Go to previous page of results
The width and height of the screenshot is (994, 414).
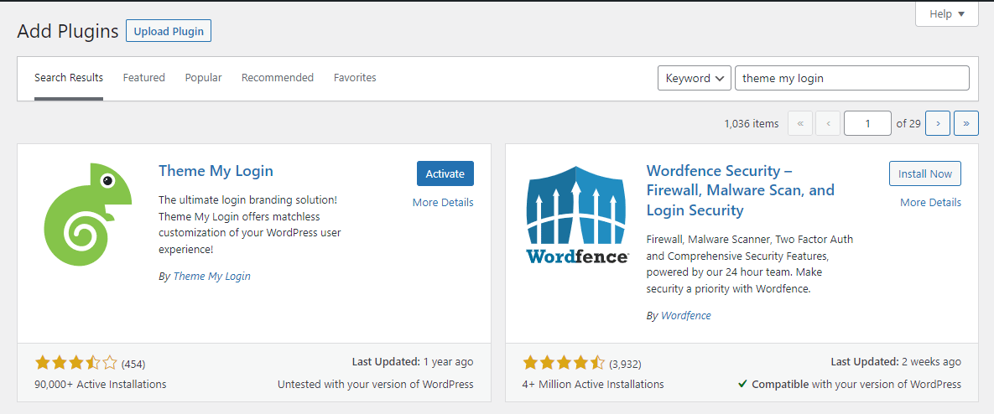pos(828,123)
